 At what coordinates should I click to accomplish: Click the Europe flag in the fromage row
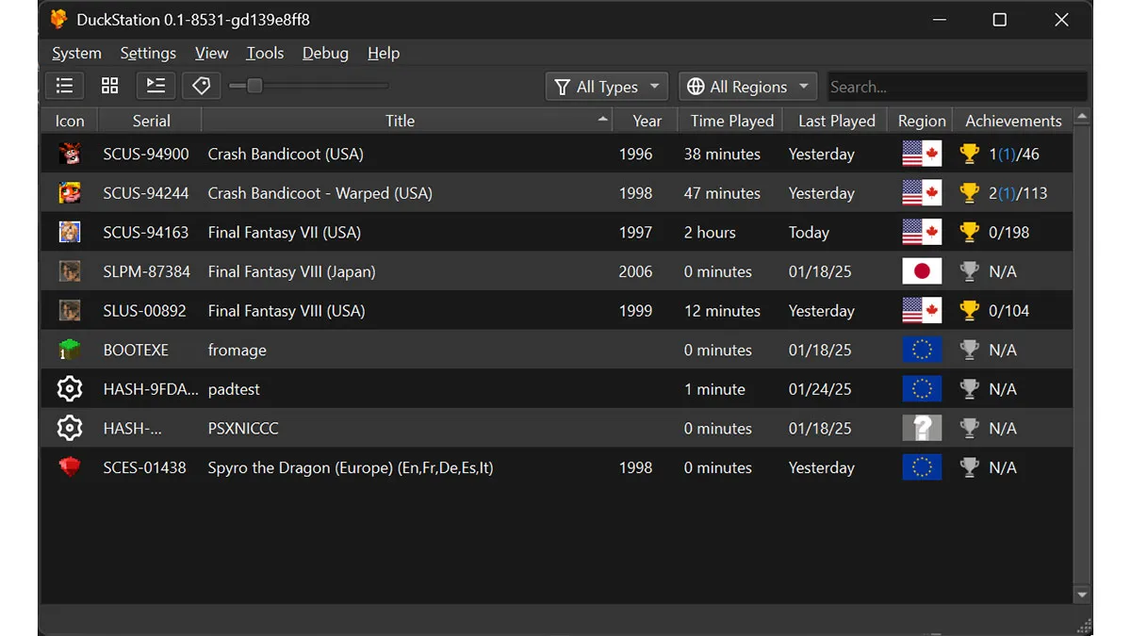click(x=922, y=350)
